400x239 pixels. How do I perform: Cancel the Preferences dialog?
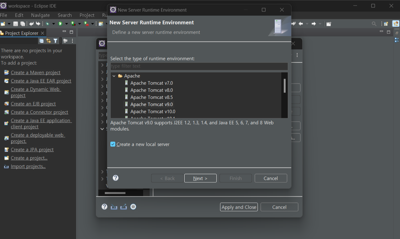279,207
